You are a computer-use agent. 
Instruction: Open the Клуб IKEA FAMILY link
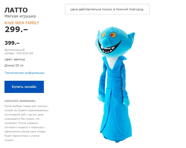click(22, 23)
